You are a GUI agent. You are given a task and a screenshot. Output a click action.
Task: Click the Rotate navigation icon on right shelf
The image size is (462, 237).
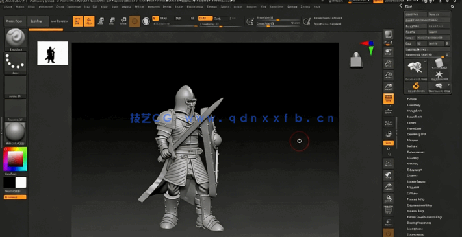click(389, 199)
